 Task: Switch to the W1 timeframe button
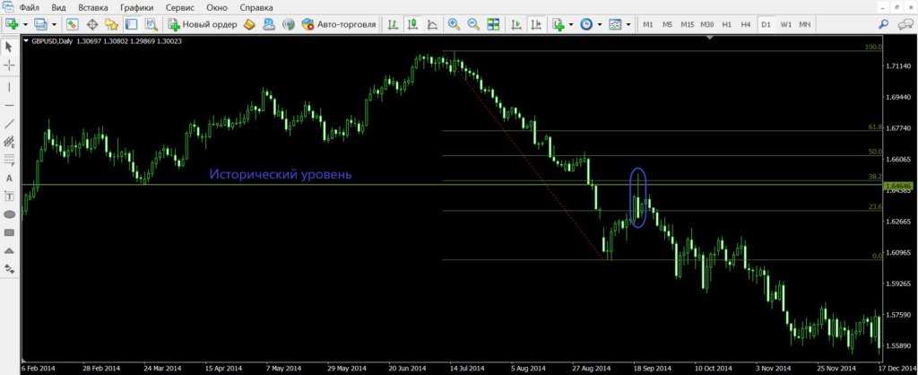[786, 24]
